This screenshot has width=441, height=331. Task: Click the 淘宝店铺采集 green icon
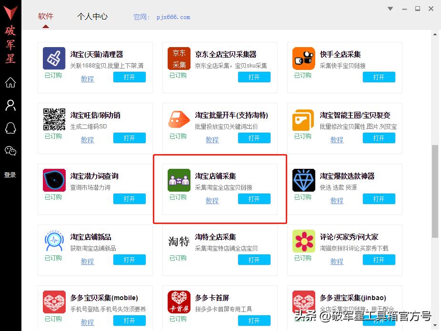coord(179,180)
